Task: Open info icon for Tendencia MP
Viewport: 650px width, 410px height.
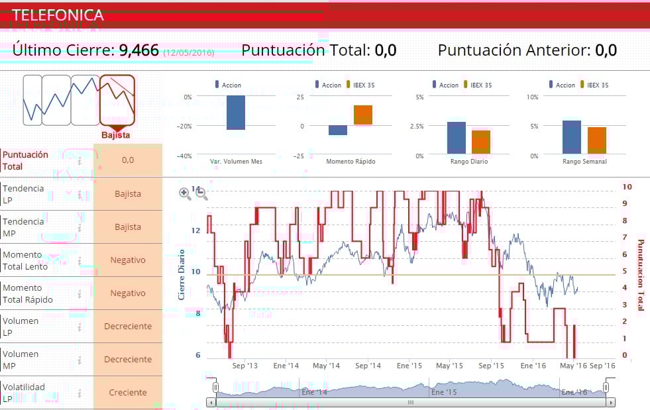Action: pos(80,227)
